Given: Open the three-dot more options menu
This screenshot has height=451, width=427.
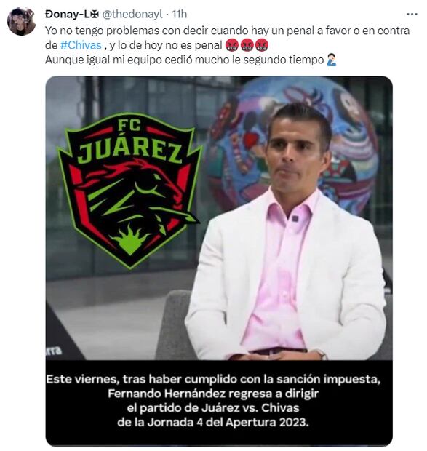Looking at the screenshot, I should click(x=412, y=14).
